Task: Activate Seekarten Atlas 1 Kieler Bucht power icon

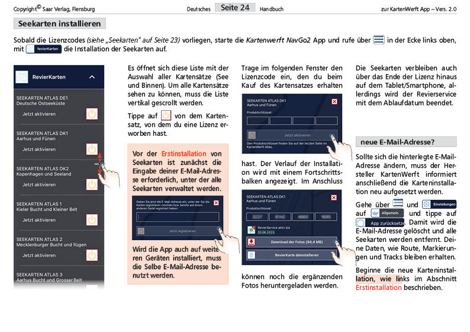Action: (92, 220)
